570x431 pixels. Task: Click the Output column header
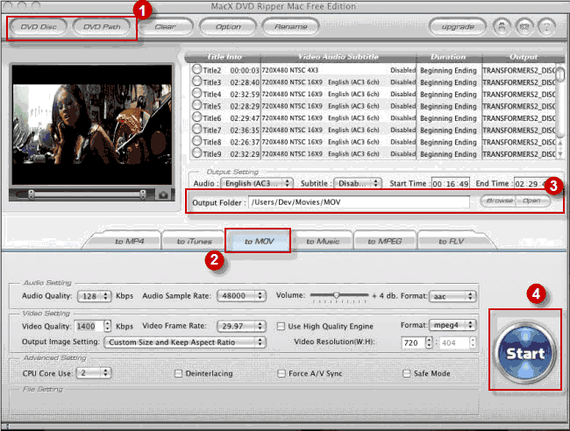[x=524, y=57]
